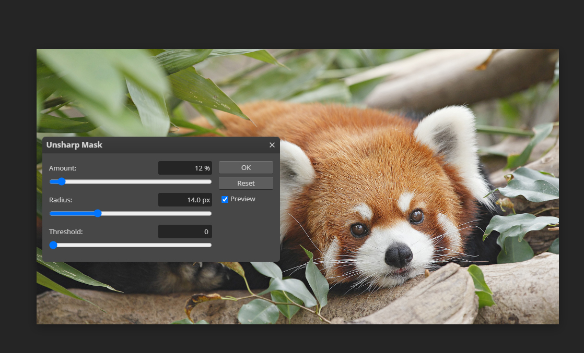Screen dimensions: 584x353
Task: Focus the Amount percentage input field
Action: (185, 168)
